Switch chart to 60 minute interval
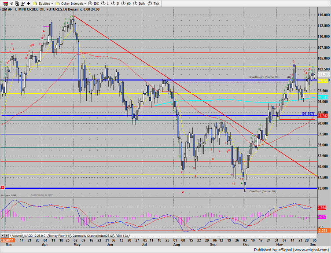The width and height of the screenshot is (331, 253). 126,4
